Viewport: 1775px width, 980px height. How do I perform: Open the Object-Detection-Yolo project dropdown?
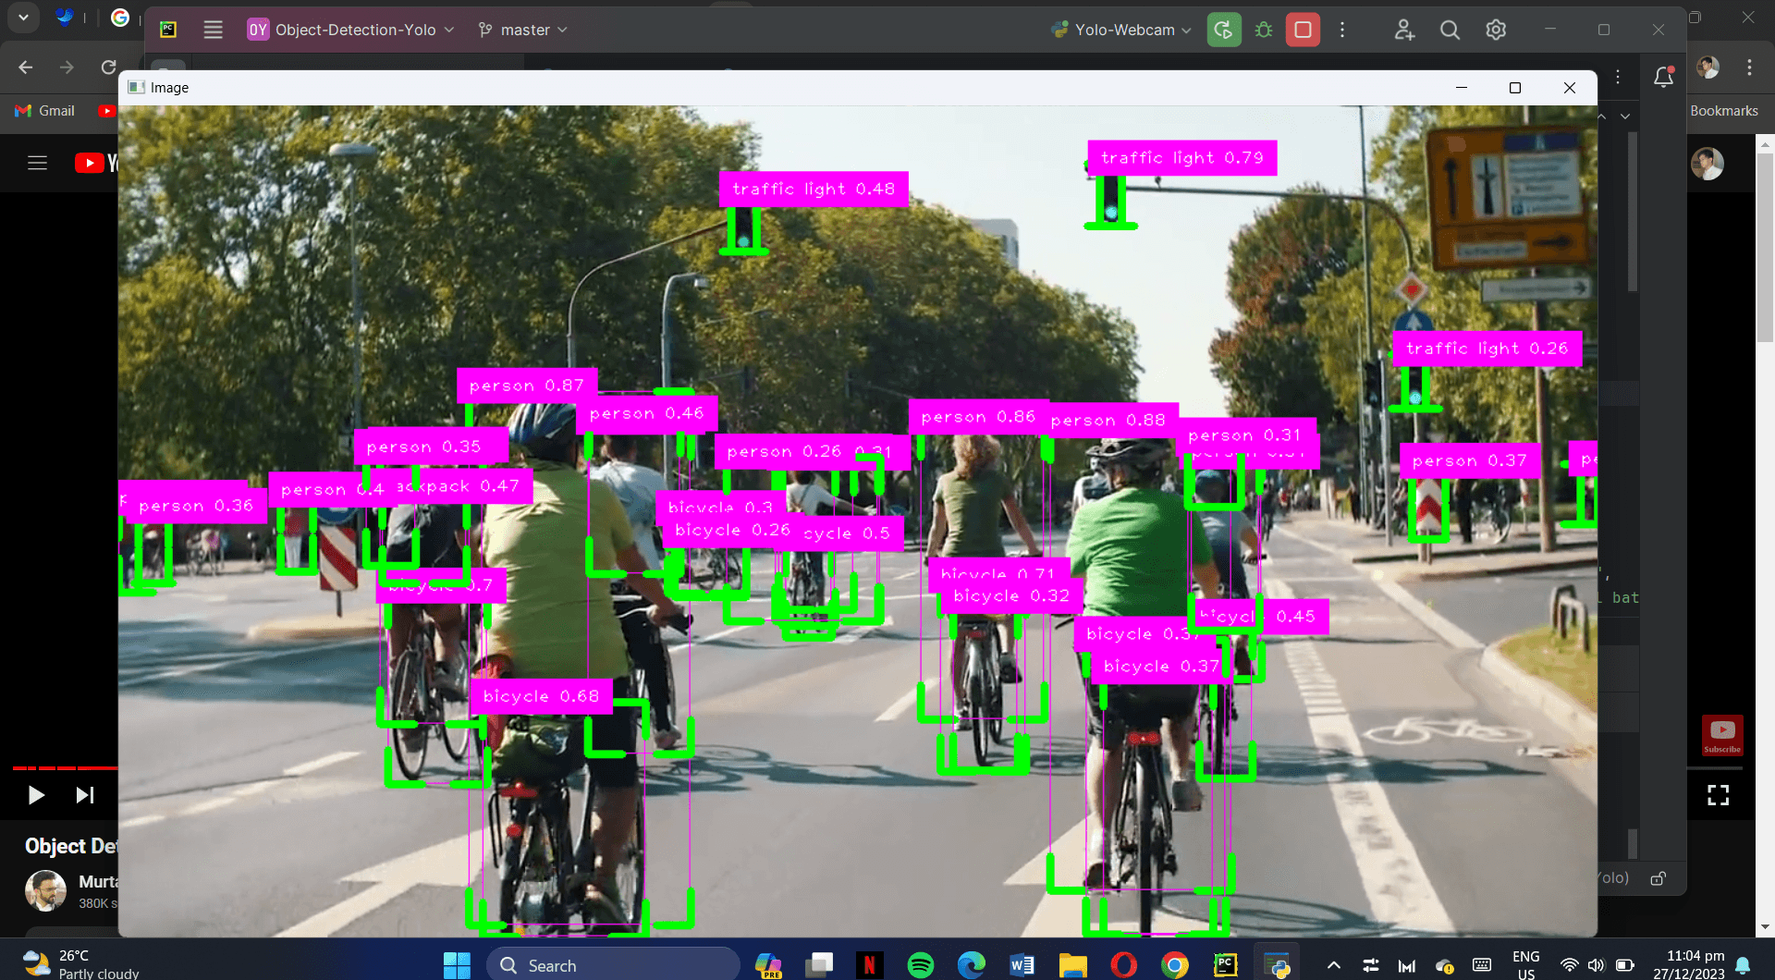(x=351, y=30)
